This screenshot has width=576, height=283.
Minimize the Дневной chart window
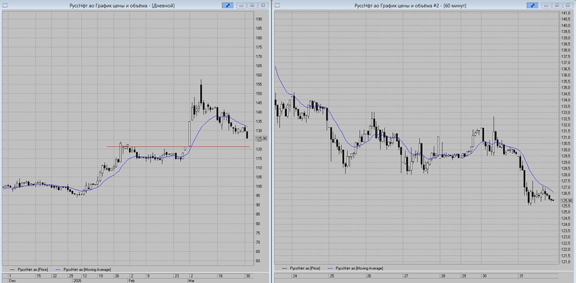tap(242, 6)
